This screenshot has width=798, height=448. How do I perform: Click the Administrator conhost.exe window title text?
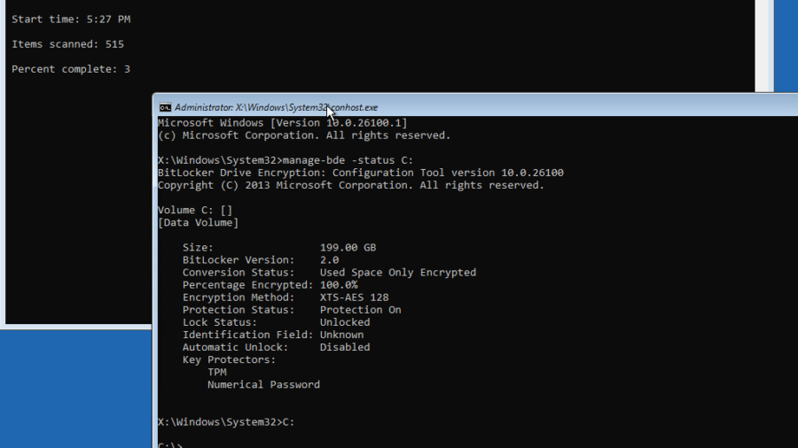coord(277,108)
